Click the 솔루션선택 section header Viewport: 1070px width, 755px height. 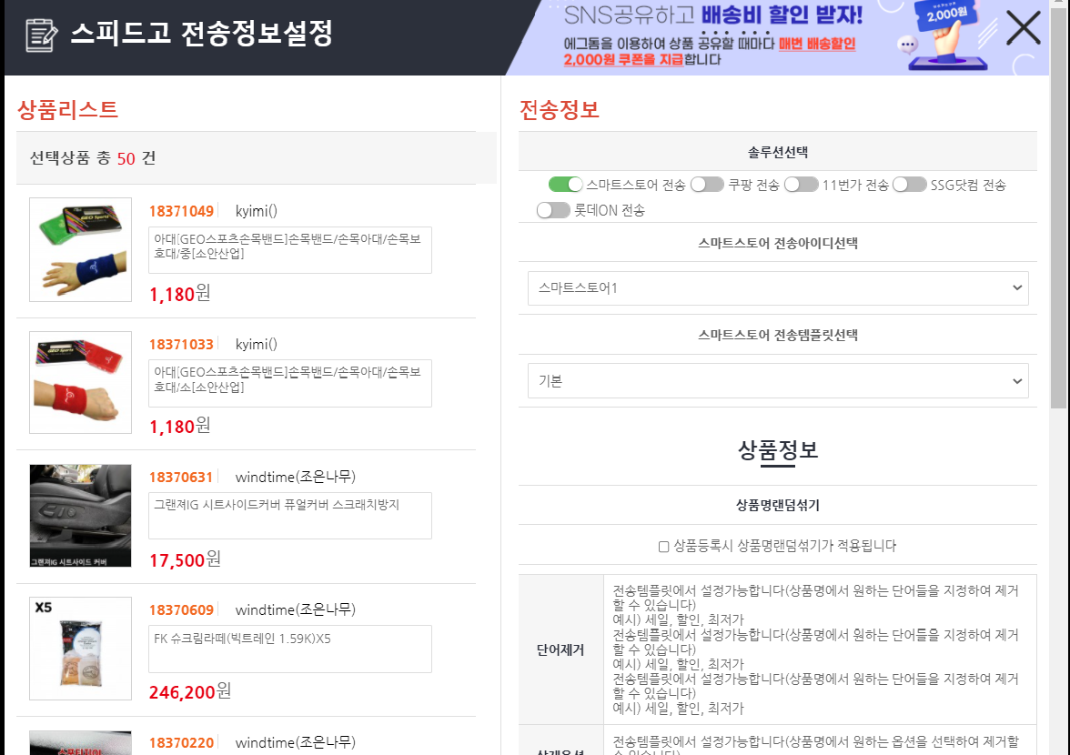pos(778,152)
